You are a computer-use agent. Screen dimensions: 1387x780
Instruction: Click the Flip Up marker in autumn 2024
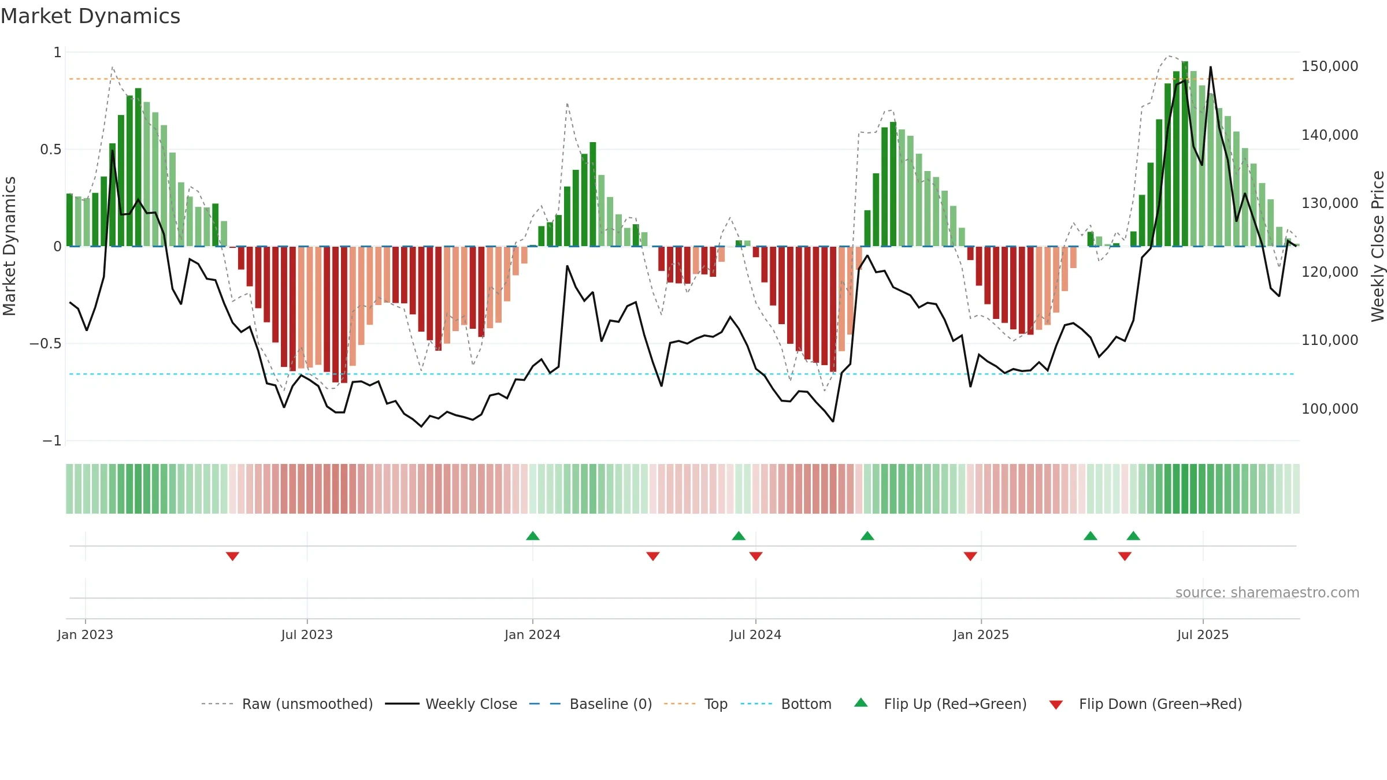point(867,536)
